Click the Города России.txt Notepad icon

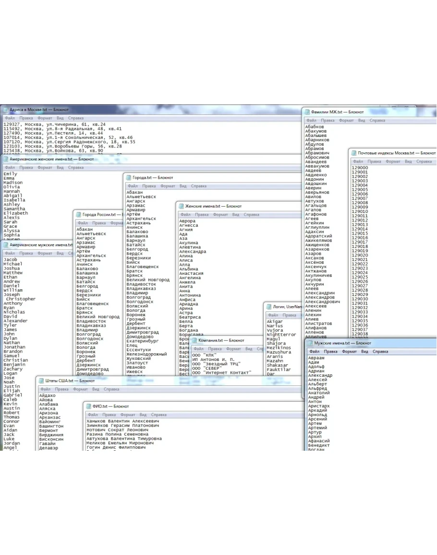click(x=79, y=215)
